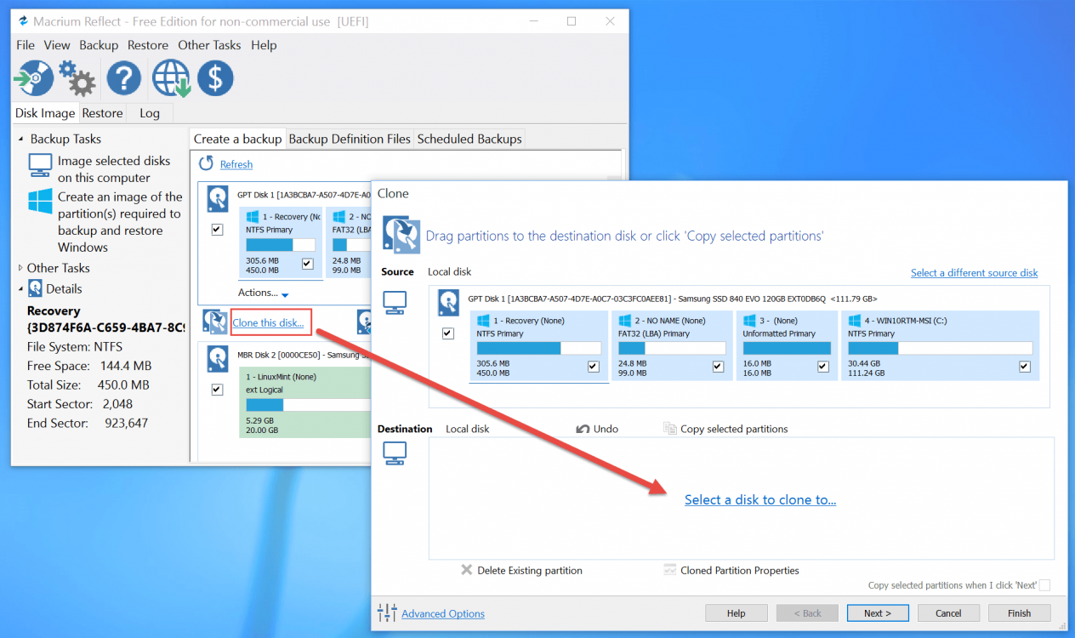Toggle the GPT Disk 1 checkbox in main window
This screenshot has width=1075, height=638.
tap(217, 230)
